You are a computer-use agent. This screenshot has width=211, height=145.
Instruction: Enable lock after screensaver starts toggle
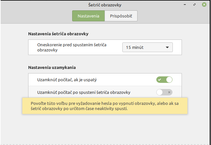pyautogui.click(x=164, y=92)
